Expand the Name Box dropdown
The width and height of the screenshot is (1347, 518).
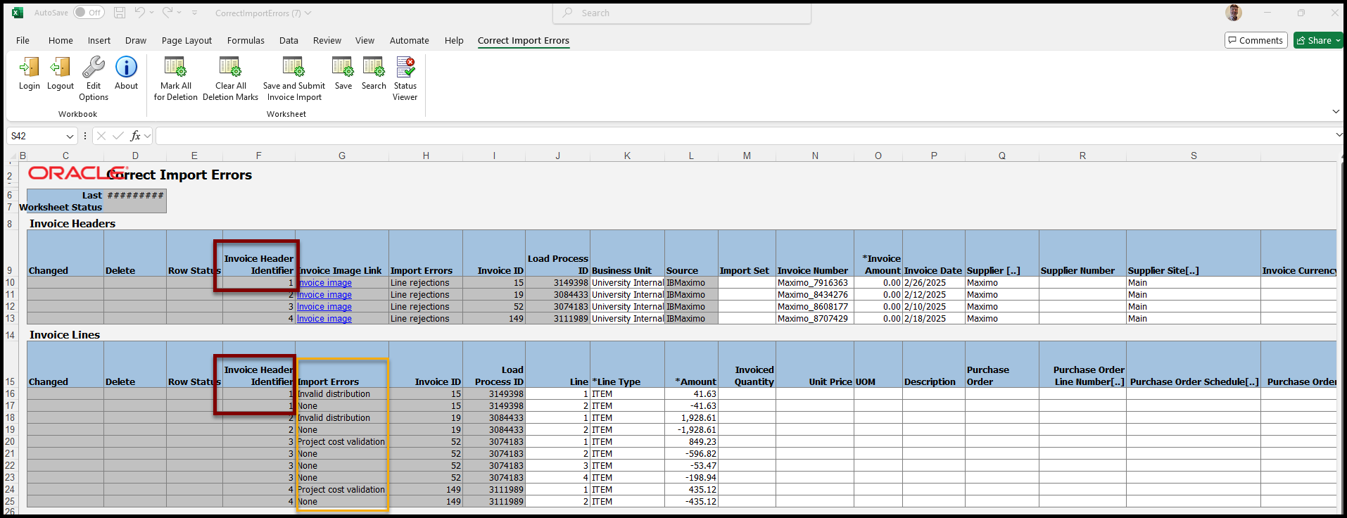(70, 137)
